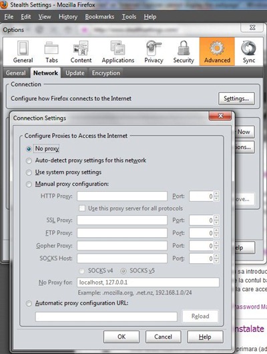The width and height of the screenshot is (267, 354).
Task: Open the File menu
Action: [x=9, y=17]
